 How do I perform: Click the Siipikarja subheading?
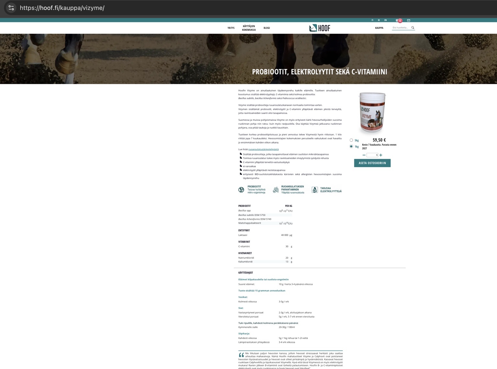[x=244, y=333]
